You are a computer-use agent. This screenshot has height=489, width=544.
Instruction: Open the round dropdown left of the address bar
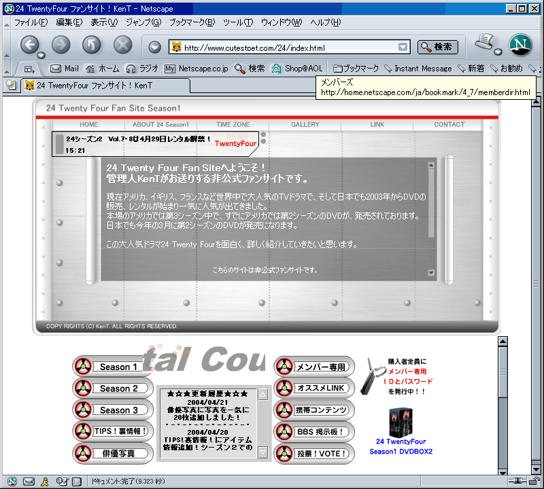point(155,47)
